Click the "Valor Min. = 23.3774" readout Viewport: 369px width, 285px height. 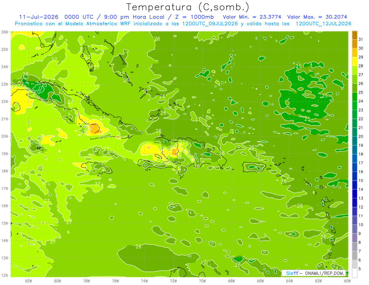252,17
